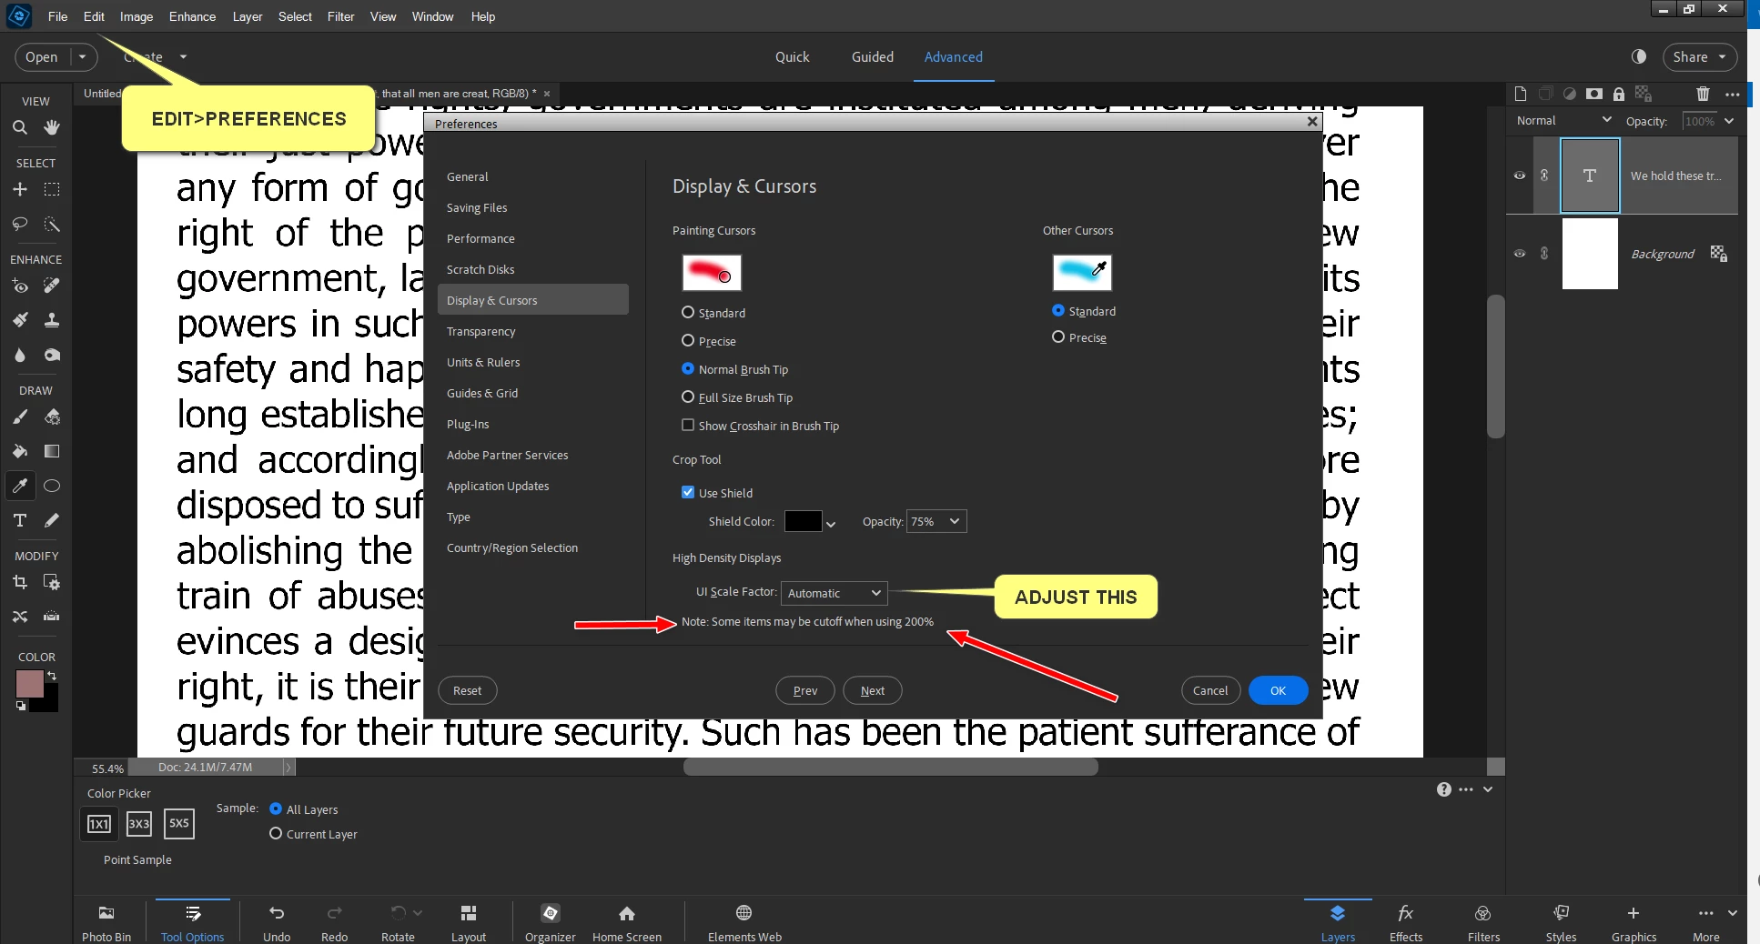Open layer blend mode Normal dropdown
This screenshot has height=944, width=1760.
click(x=1563, y=120)
